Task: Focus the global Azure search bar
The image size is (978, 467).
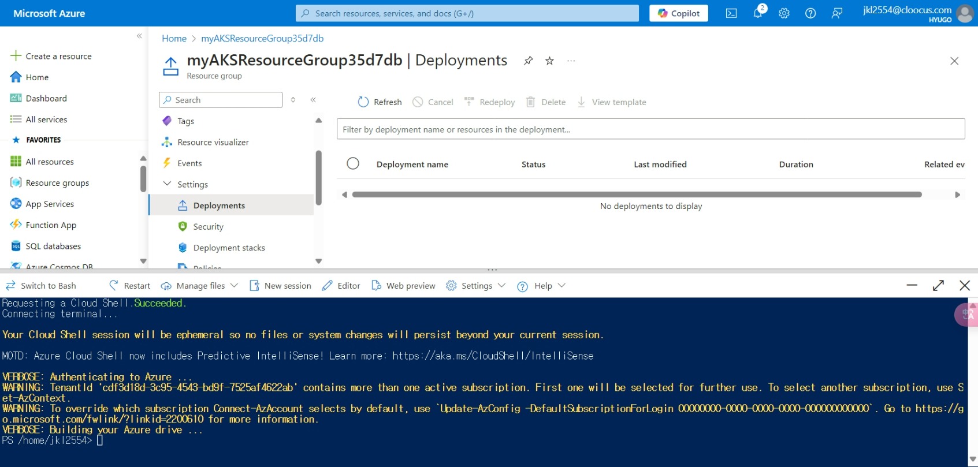Action: (x=467, y=13)
